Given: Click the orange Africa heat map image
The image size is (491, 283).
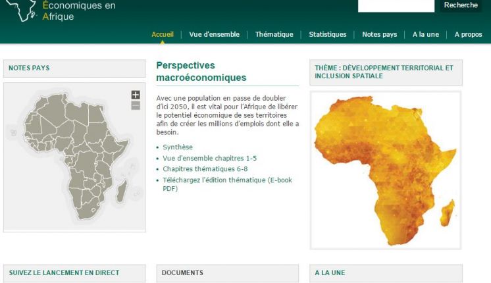Looking at the screenshot, I should [385, 170].
